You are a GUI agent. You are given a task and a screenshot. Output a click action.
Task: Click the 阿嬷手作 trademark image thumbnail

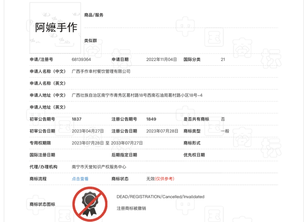click(x=55, y=28)
